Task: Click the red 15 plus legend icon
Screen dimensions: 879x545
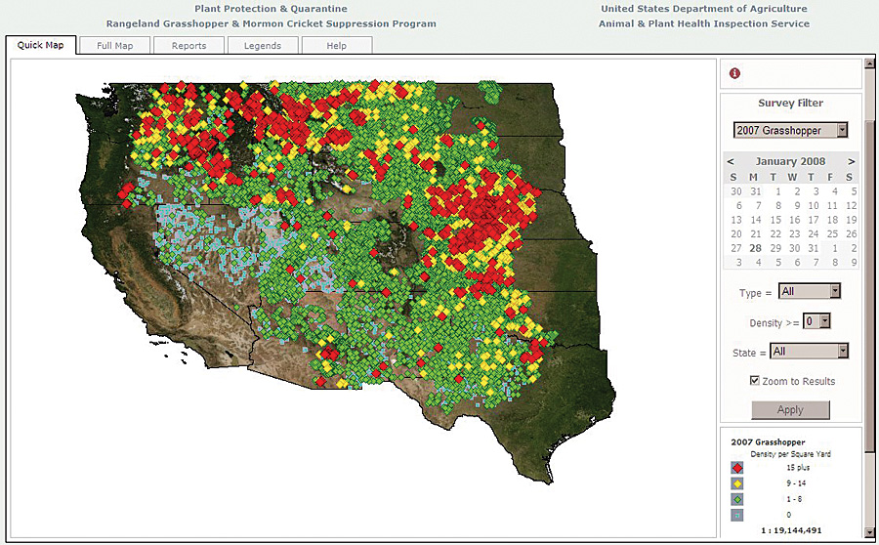Action: pyautogui.click(x=737, y=468)
